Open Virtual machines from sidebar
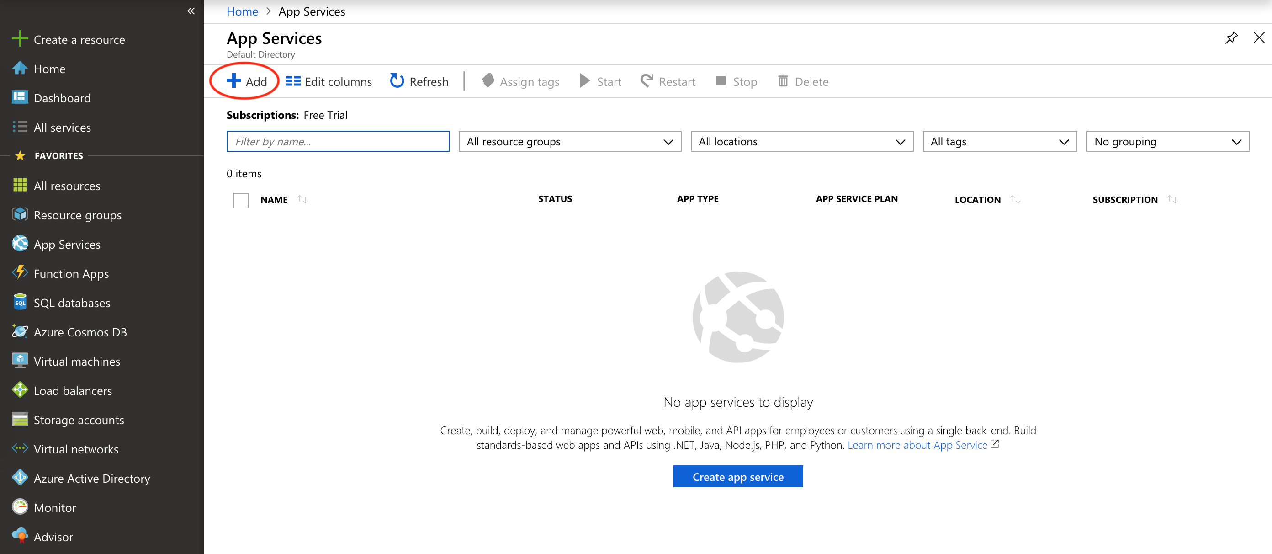Image resolution: width=1272 pixels, height=554 pixels. tap(77, 361)
